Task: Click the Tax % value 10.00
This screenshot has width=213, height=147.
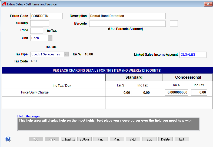Action: click(x=89, y=54)
